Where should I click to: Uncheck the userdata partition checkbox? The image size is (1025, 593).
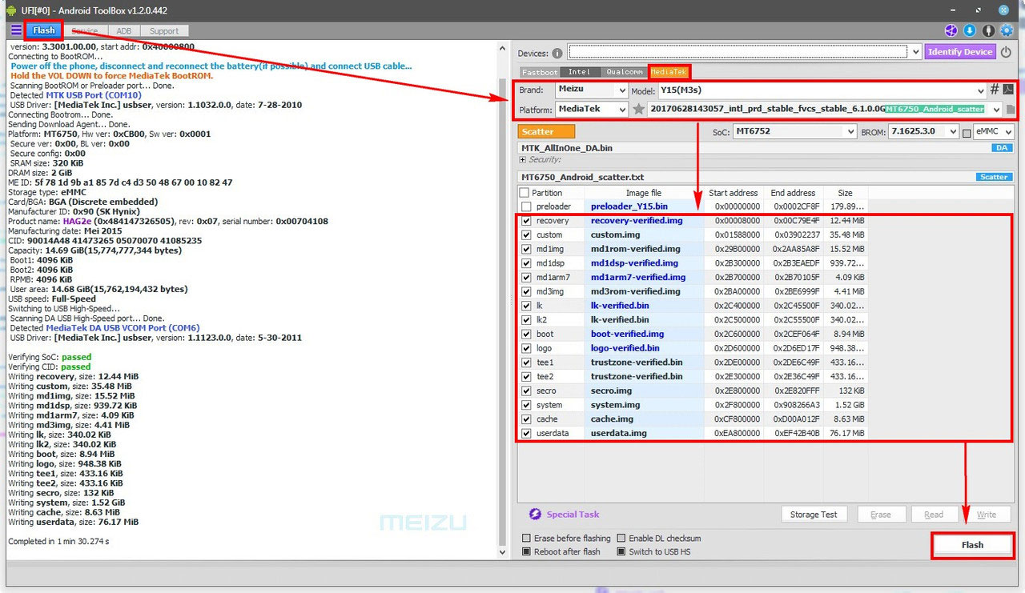tap(526, 434)
